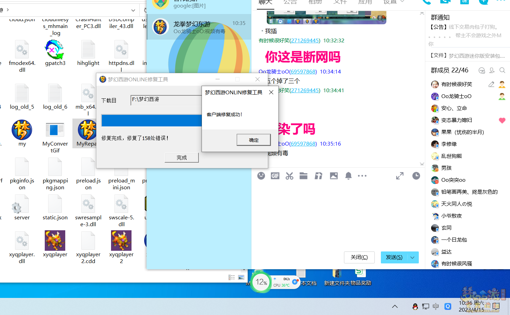Click the network icon in system tray
Image resolution: width=510 pixels, height=315 pixels.
(x=426, y=306)
